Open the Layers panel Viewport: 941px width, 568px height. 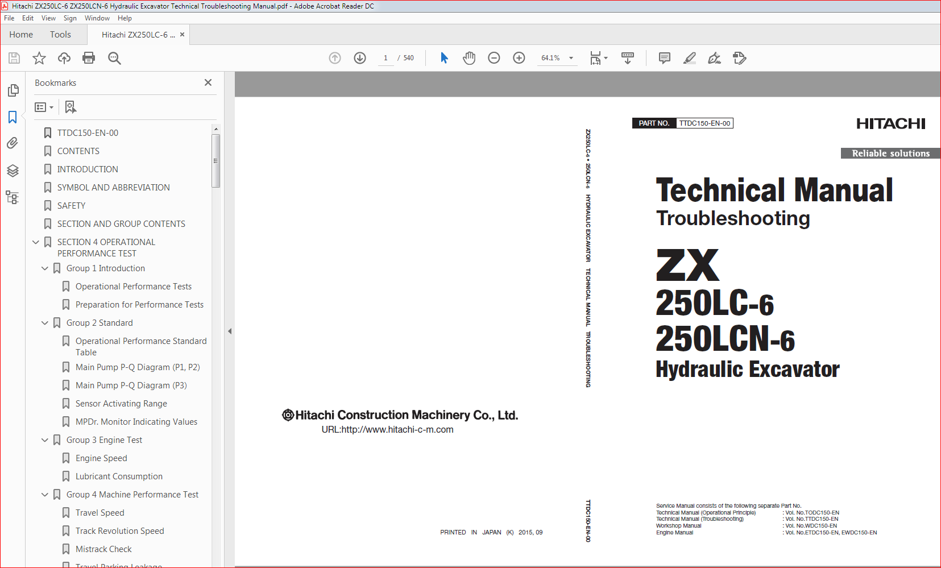[13, 170]
